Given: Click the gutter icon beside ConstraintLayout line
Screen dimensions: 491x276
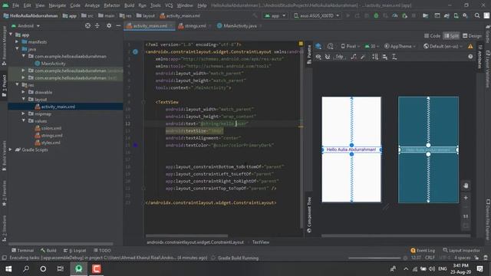Looking at the screenshot, I should coord(135,51).
